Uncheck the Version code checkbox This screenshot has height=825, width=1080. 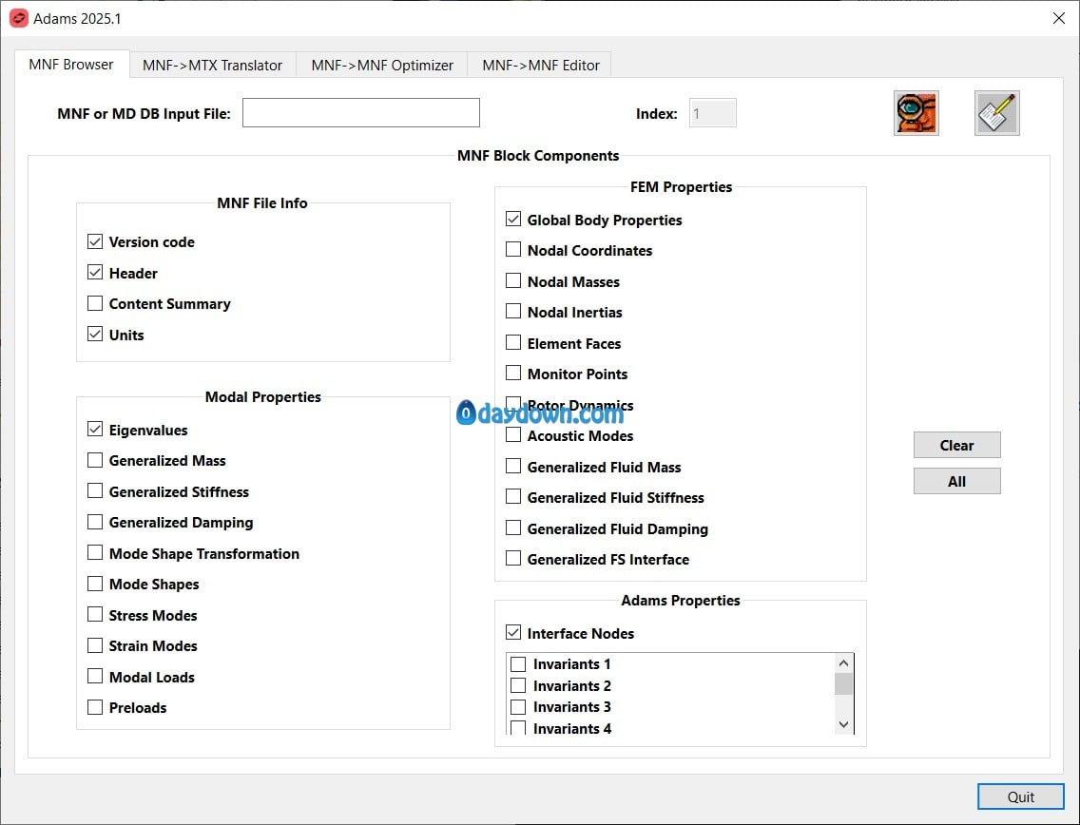coord(95,241)
